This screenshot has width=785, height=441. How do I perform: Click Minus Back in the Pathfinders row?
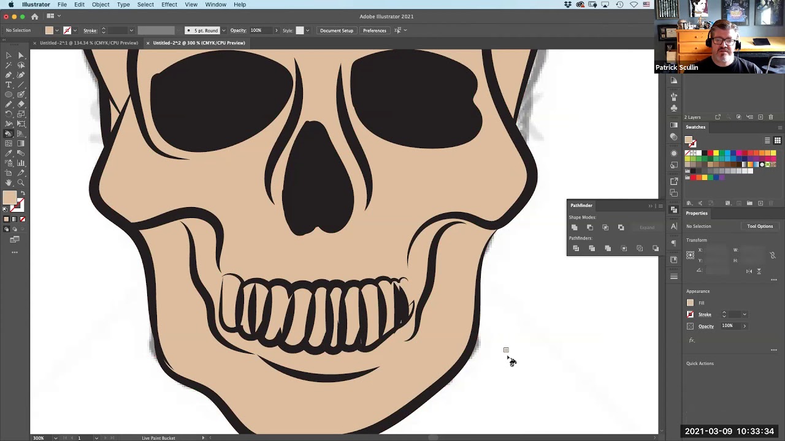click(x=656, y=248)
